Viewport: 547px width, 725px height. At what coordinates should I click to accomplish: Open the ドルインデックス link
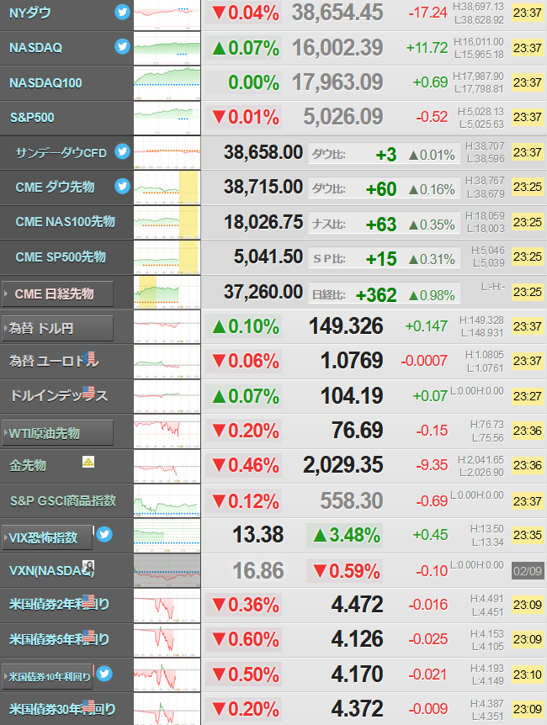click(59, 396)
